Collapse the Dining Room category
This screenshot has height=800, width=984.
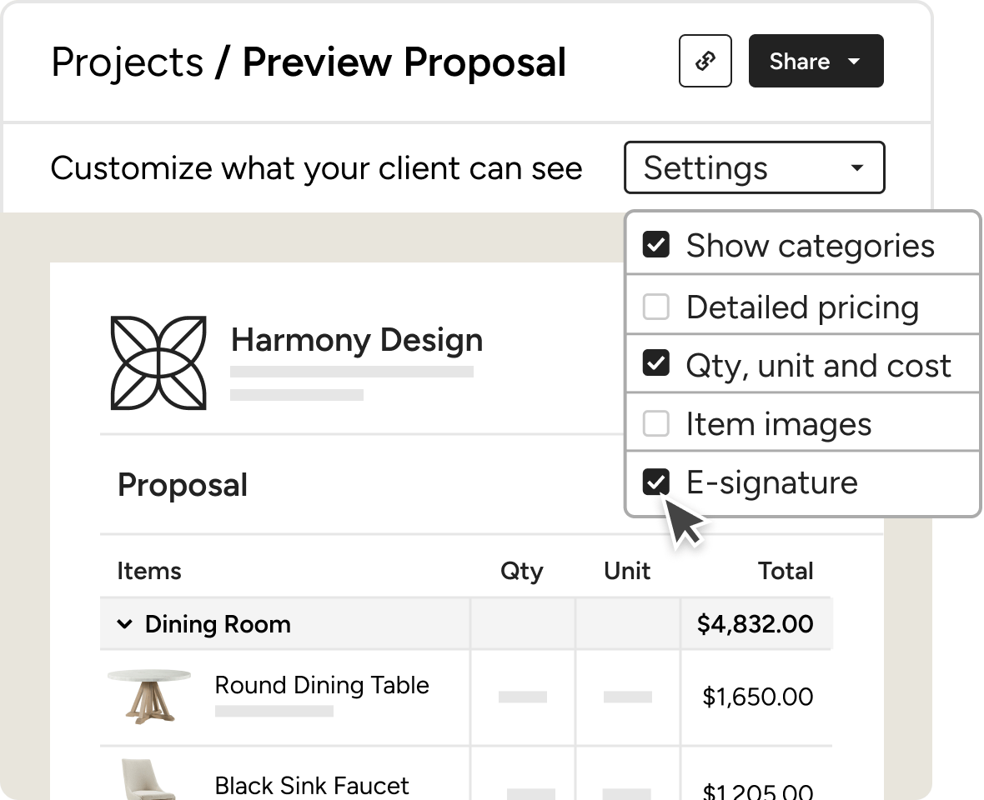point(125,623)
